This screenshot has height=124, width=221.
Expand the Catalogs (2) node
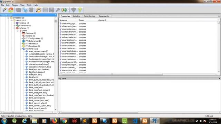point(15,23)
